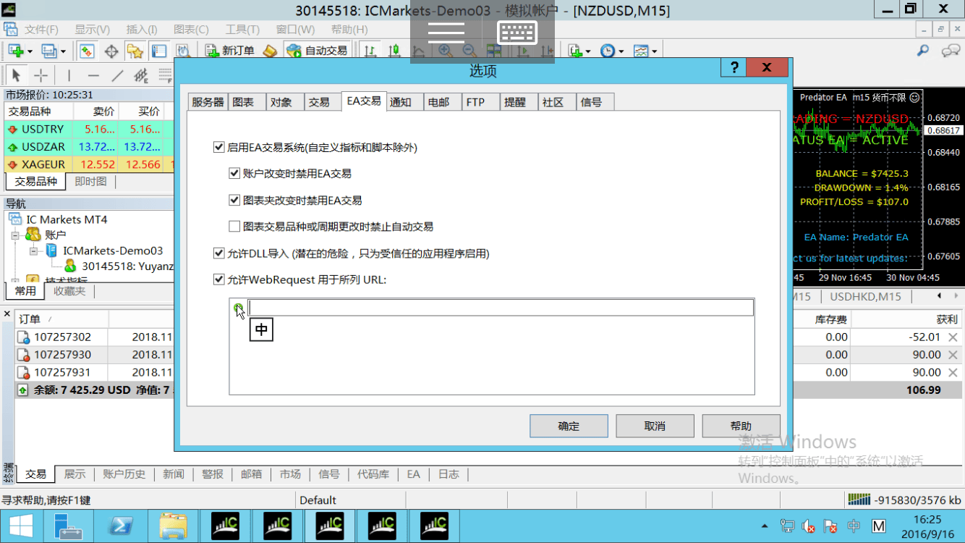This screenshot has height=543, width=965.
Task: Uncheck 图表夹改变时禁用EA交易
Action: tap(234, 200)
